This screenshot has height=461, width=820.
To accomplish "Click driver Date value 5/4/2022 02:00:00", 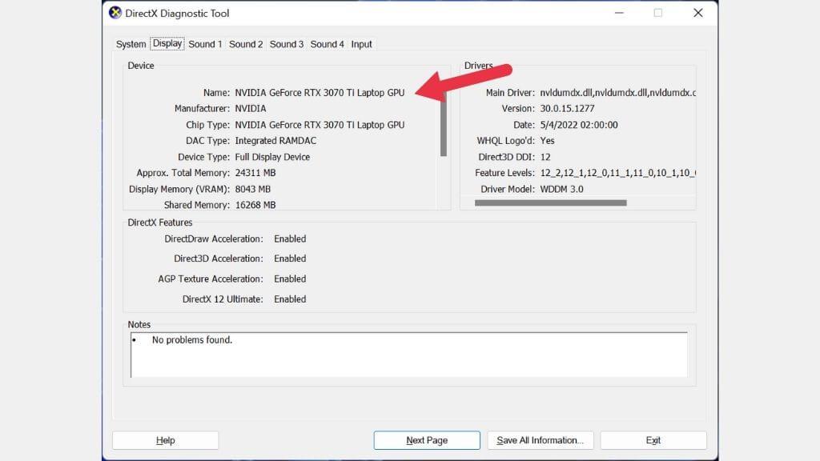I will [x=579, y=125].
